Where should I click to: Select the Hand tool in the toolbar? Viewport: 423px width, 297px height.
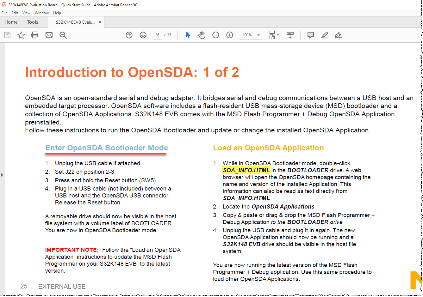point(202,35)
